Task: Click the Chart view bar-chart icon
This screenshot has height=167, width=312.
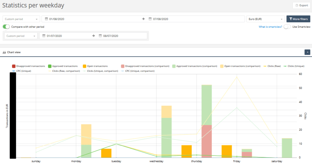Action: click(x=4, y=52)
